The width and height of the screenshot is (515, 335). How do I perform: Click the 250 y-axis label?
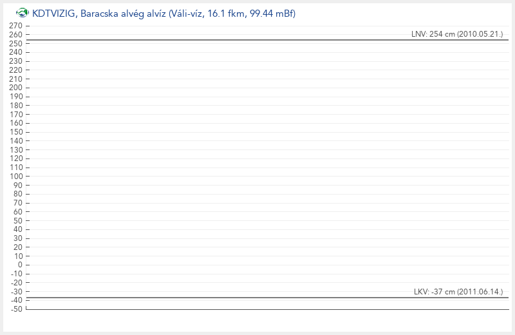[16, 43]
